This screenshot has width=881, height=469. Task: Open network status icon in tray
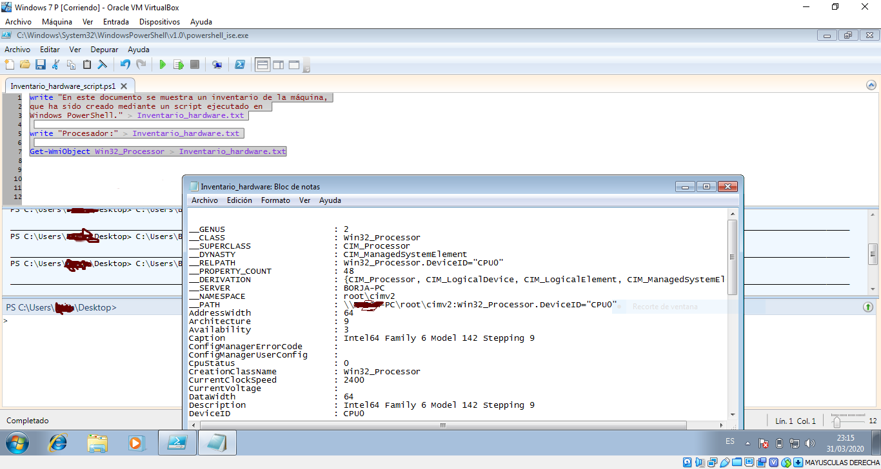(795, 443)
